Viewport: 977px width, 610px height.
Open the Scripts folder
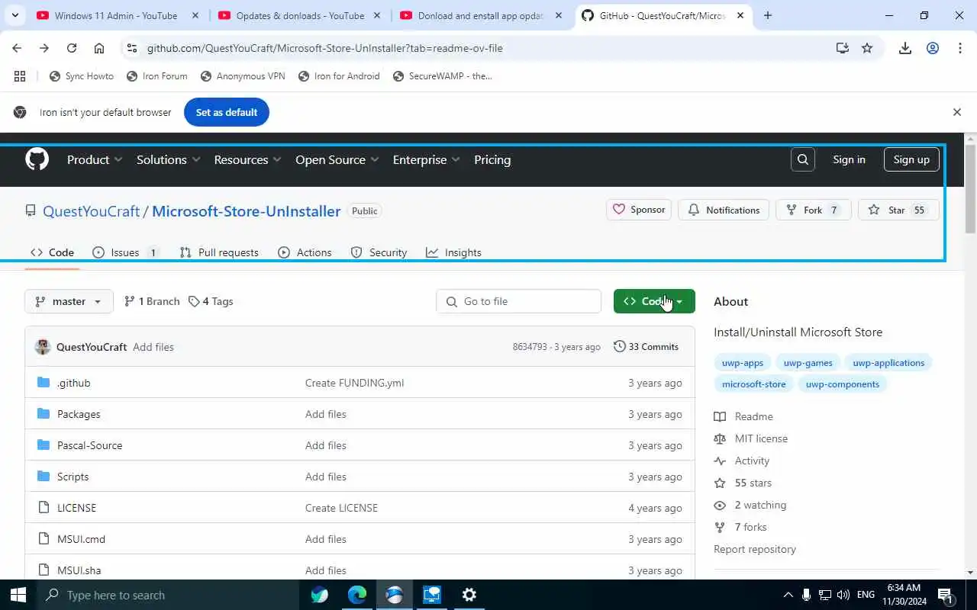73,477
